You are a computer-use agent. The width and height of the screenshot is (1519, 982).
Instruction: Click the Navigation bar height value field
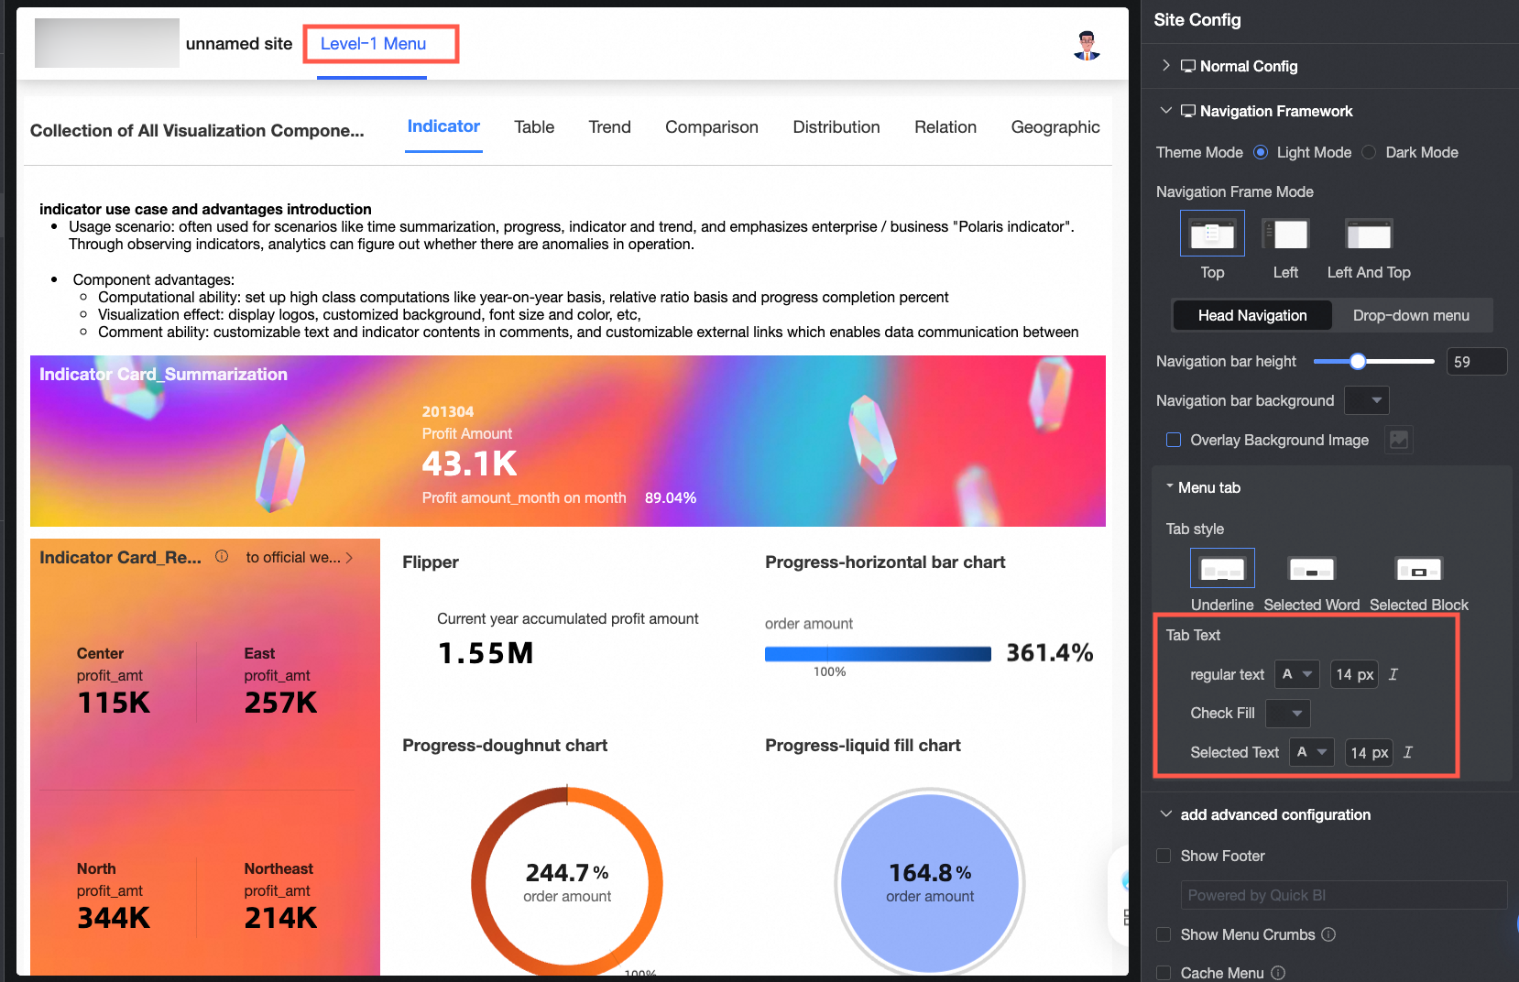click(1474, 362)
